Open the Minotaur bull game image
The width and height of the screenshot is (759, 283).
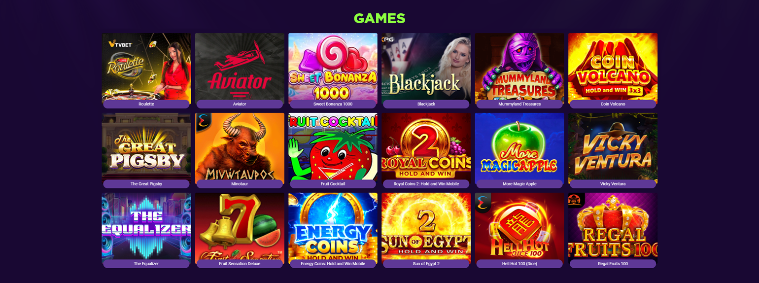(240, 146)
